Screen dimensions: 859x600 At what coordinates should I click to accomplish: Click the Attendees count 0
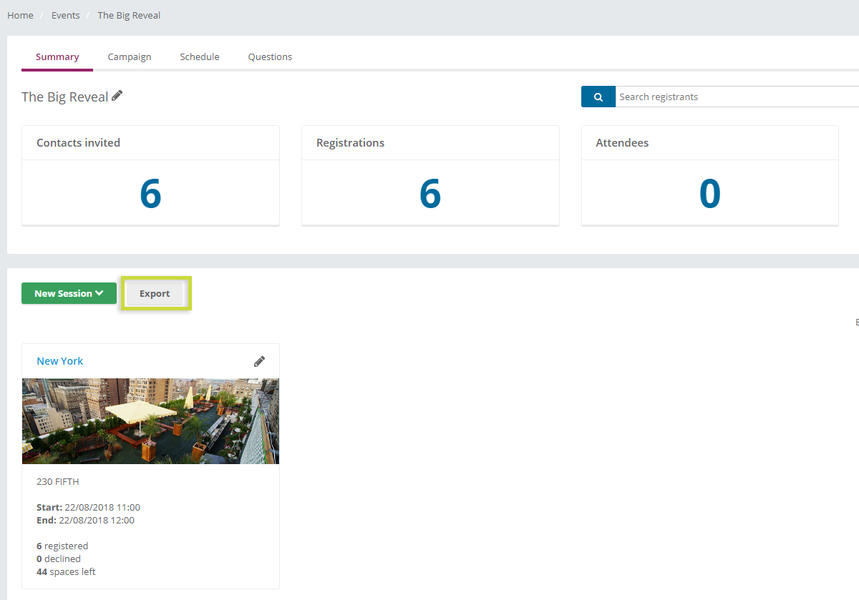tap(710, 193)
